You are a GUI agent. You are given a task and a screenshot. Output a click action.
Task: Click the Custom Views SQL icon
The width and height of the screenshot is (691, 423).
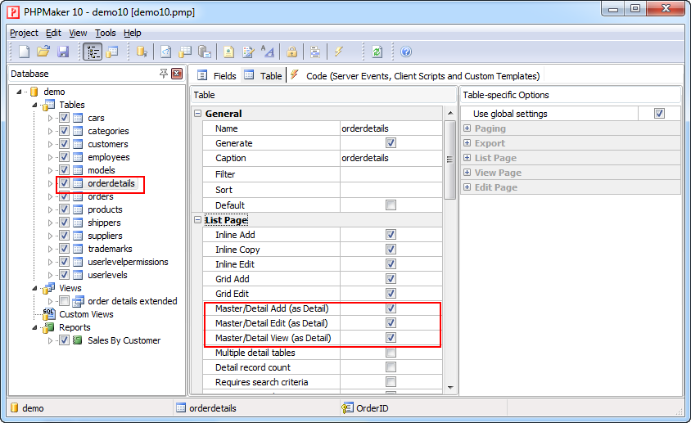48,314
